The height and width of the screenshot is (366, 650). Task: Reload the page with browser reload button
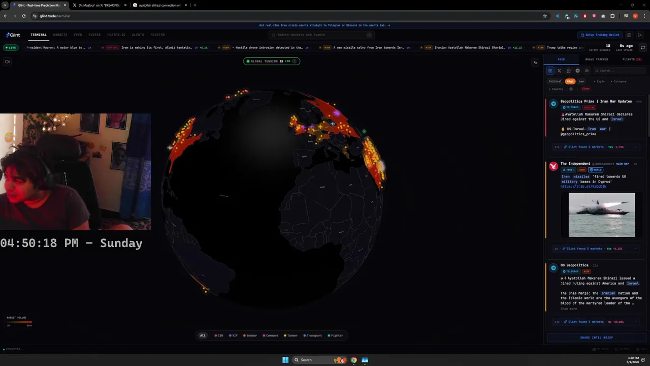pyautogui.click(x=23, y=16)
